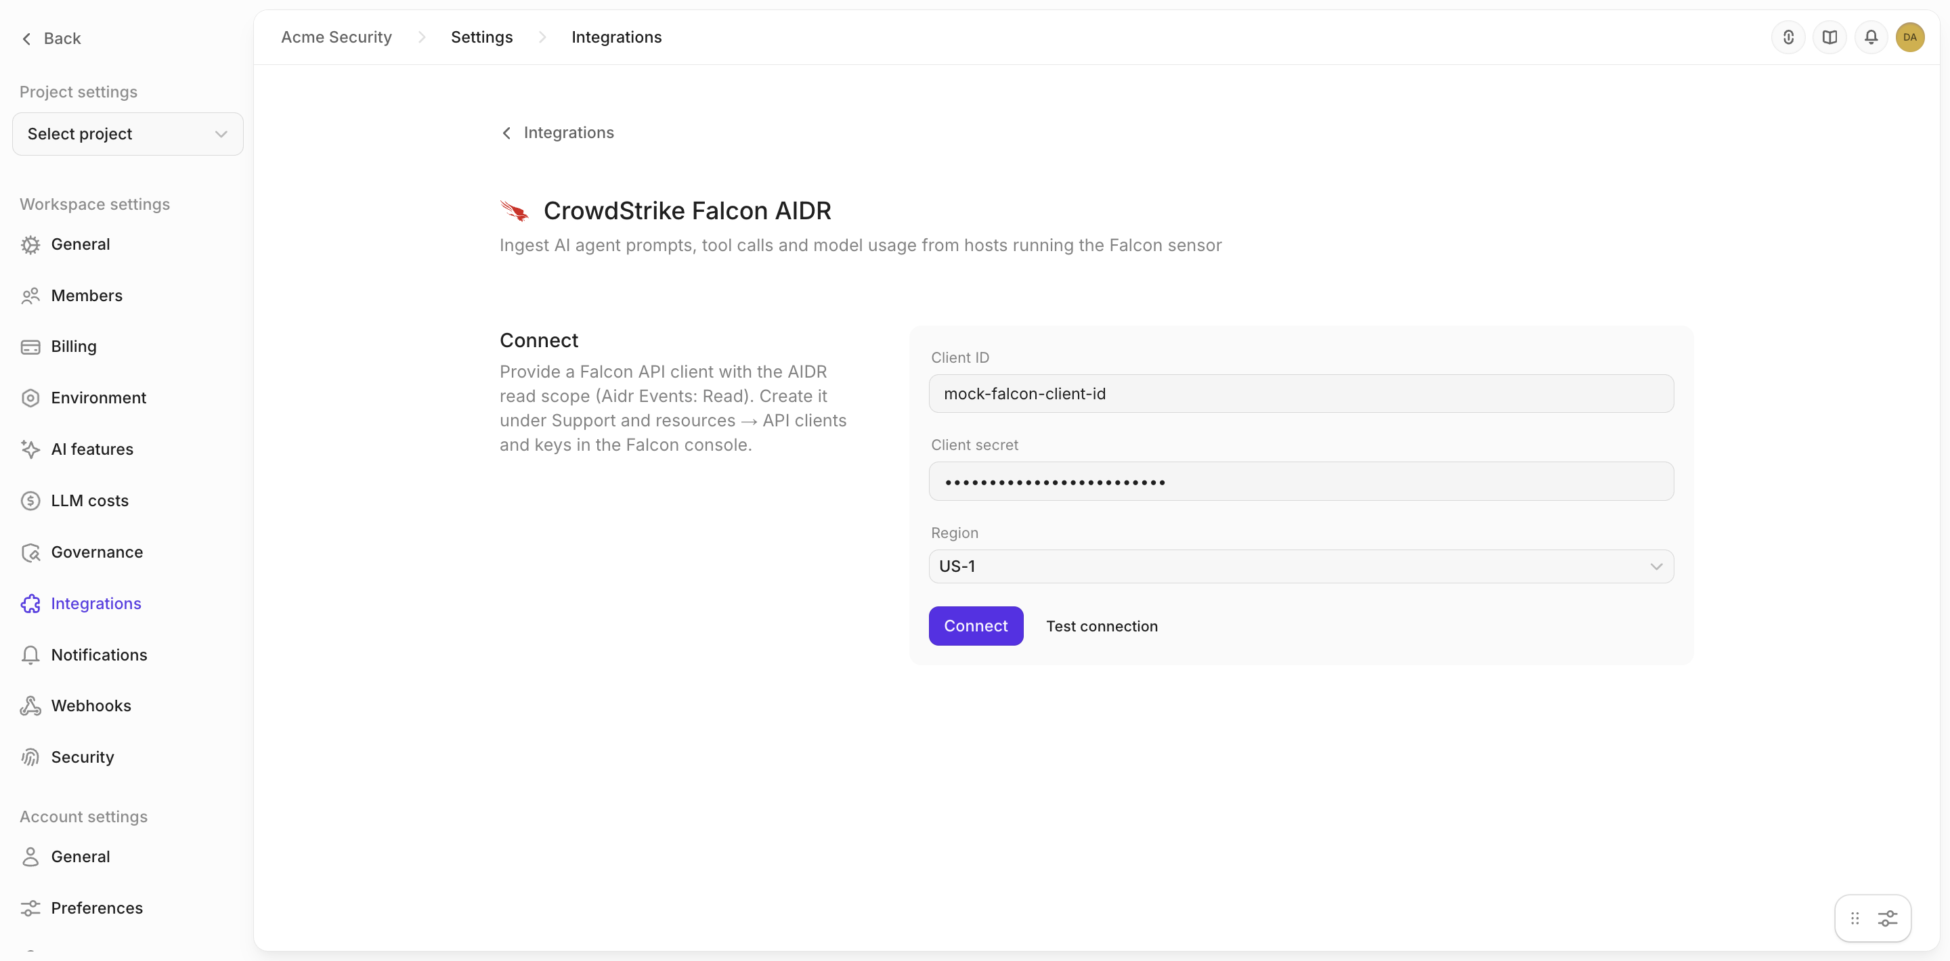
Task: Focus the Client secret field
Action: click(1301, 481)
